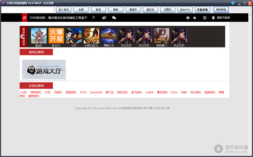Click the www.3346.com copyright text
The width and height of the screenshot is (253, 157).
click(108, 108)
